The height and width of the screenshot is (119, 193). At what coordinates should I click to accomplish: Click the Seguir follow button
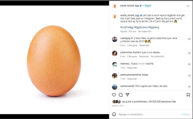tap(148, 5)
